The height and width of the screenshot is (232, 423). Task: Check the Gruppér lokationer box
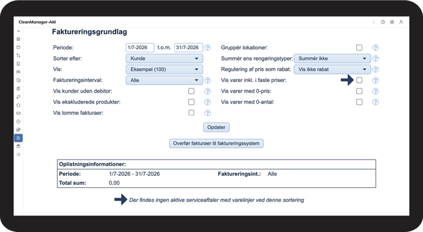pos(359,48)
